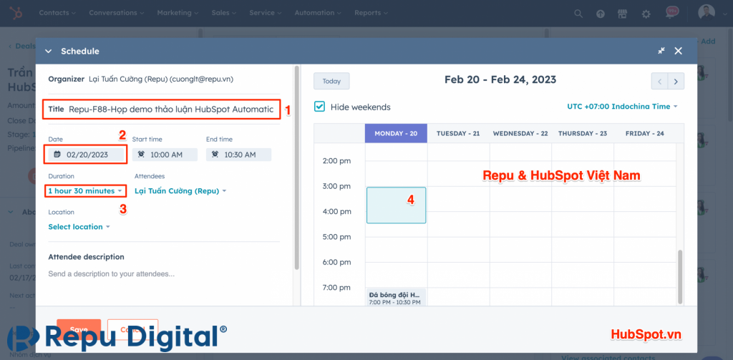Click the clock icon in Start time
The height and width of the screenshot is (360, 733).
(141, 155)
